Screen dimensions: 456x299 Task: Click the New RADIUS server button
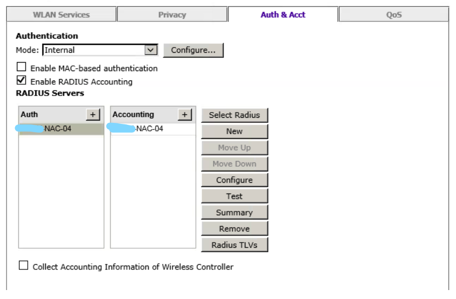(x=234, y=131)
